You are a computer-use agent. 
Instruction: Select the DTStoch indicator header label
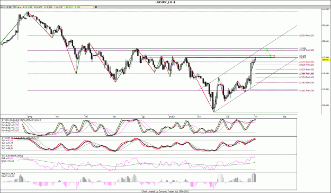pos(21,138)
